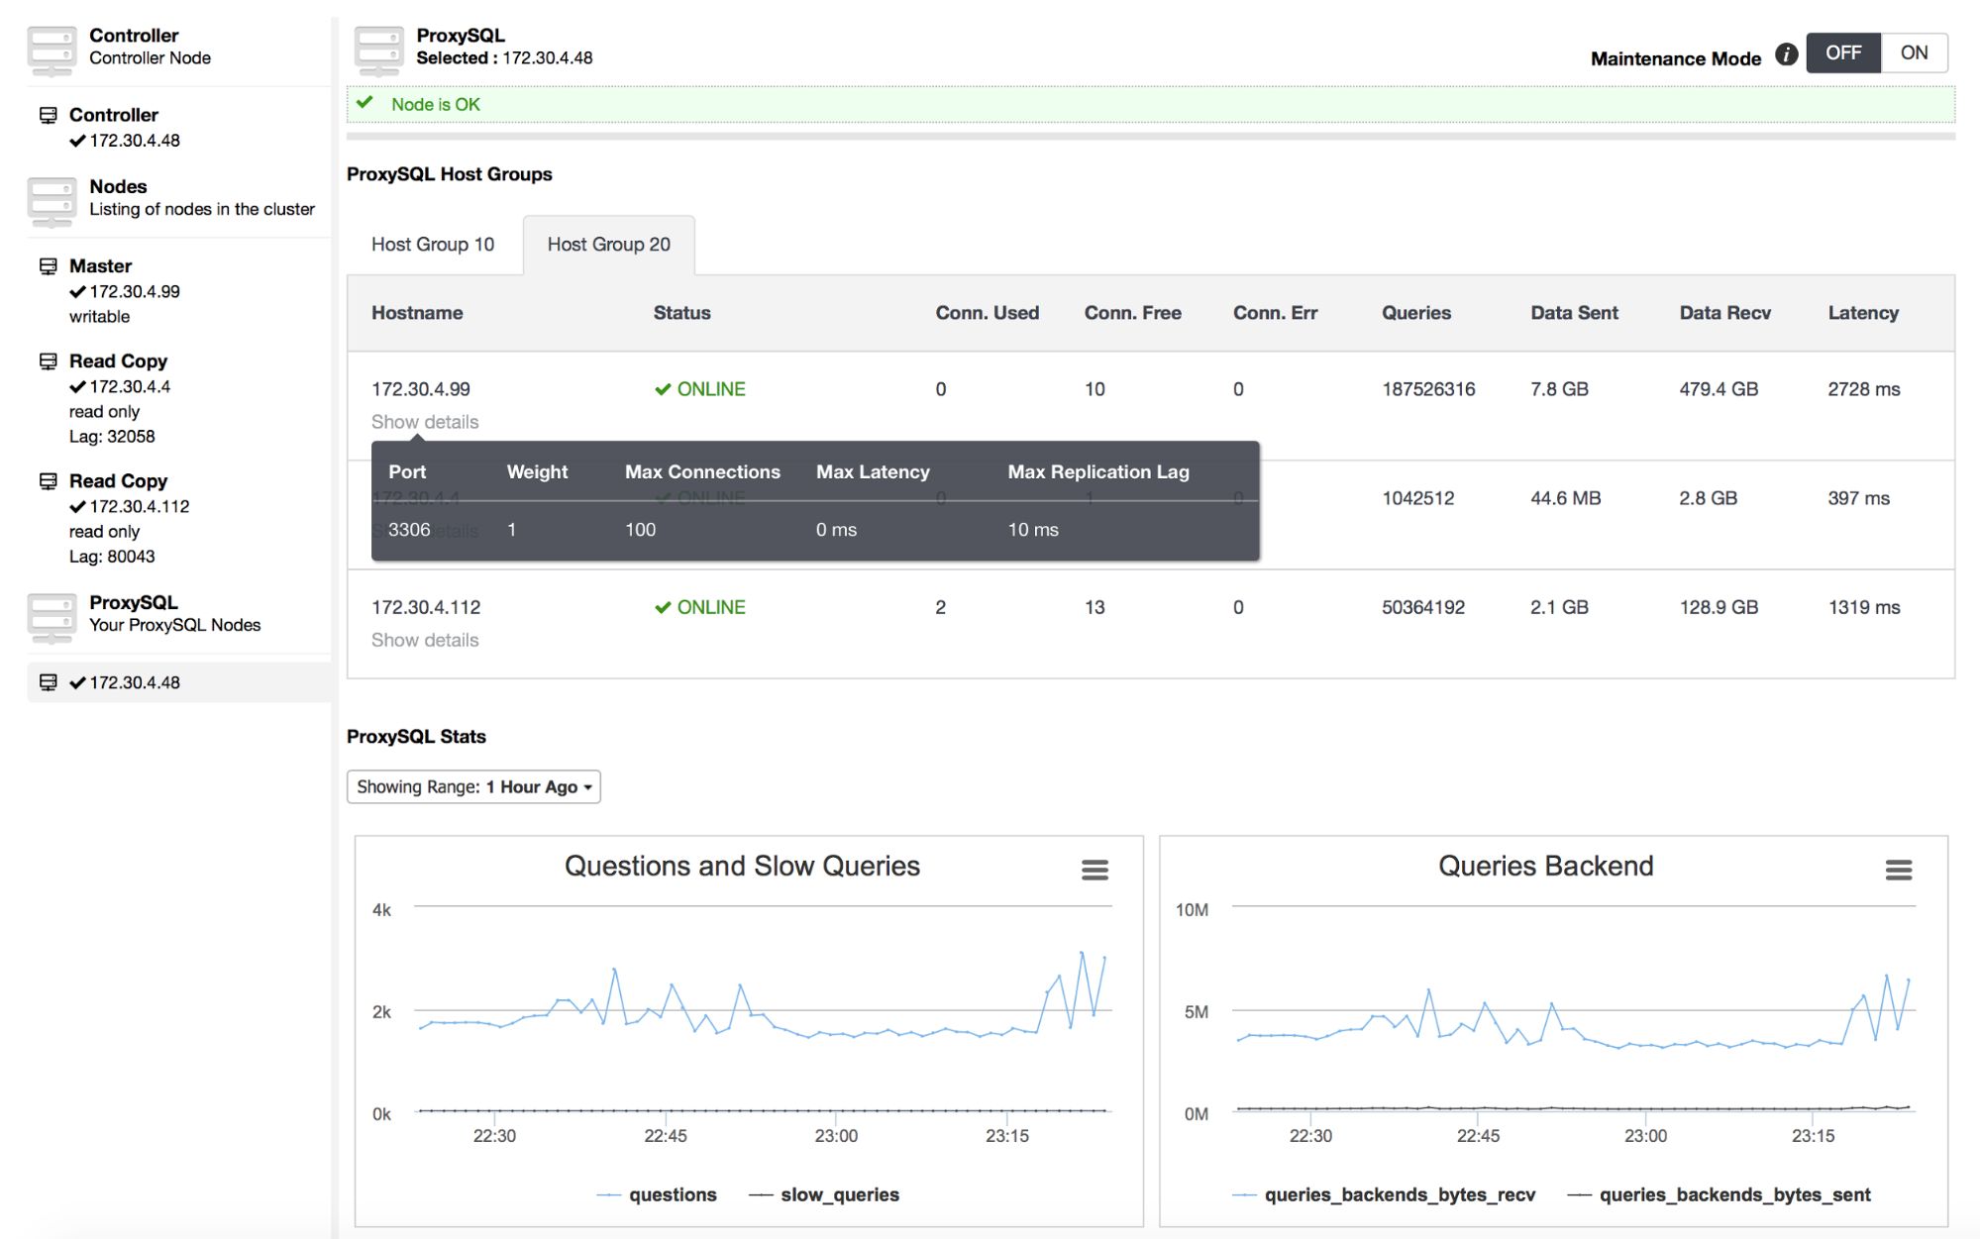The image size is (1980, 1239).
Task: Select Read Copy node 172.30.4.112
Action: pos(130,506)
